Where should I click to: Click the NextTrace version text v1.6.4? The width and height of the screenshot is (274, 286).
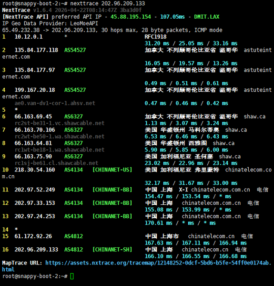[x=42, y=10]
